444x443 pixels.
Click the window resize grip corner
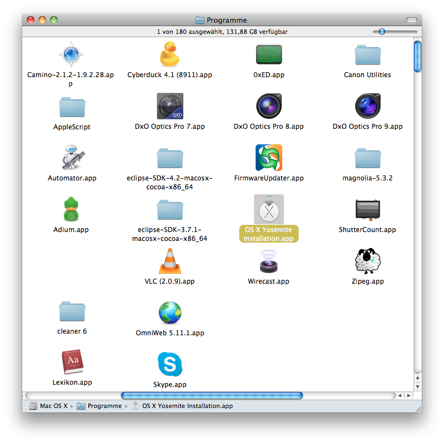pos(418,409)
